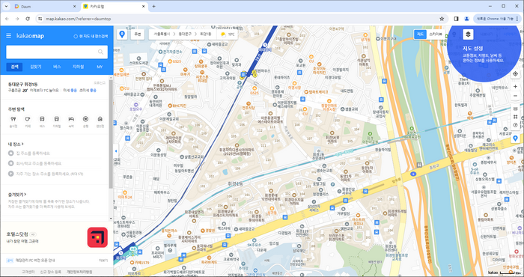
Task: Expand the 내 장소 section
Action: pyautogui.click(x=16, y=144)
